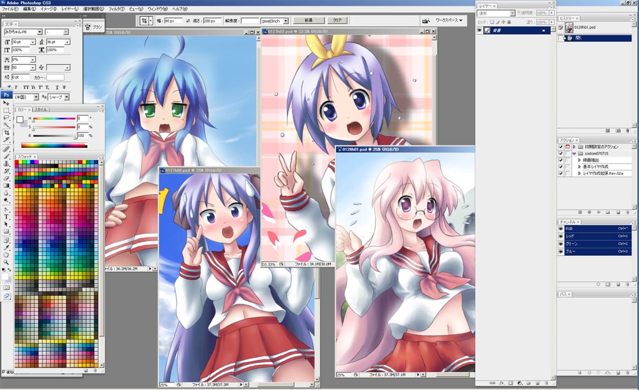
Task: Click the Actions panel stop button
Action: pyautogui.click(x=580, y=212)
